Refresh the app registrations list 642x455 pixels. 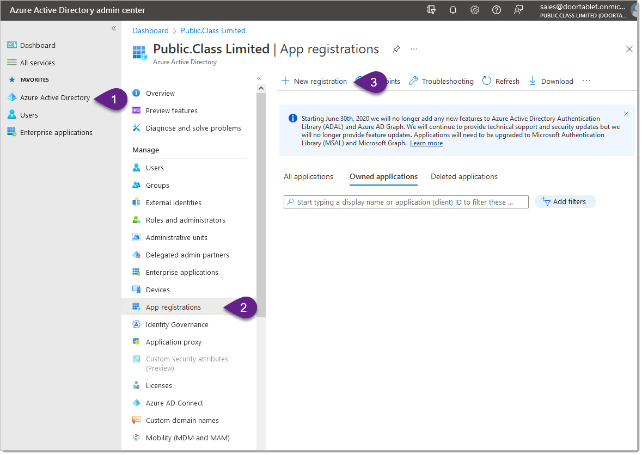click(x=501, y=81)
